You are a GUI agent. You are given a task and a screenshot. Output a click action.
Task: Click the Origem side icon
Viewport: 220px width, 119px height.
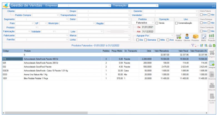[212, 53]
